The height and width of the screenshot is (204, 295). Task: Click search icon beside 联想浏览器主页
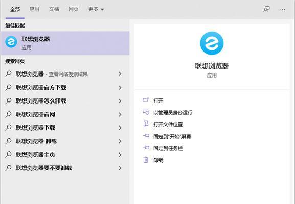click(x=8, y=155)
